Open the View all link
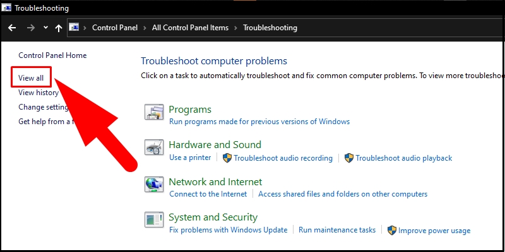 (x=31, y=77)
